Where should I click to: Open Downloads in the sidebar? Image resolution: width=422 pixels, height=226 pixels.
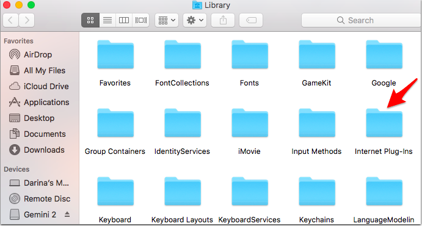click(37, 150)
